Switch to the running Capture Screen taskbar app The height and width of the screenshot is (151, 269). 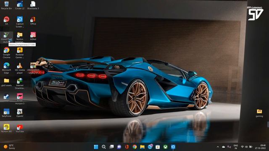coord(173,147)
